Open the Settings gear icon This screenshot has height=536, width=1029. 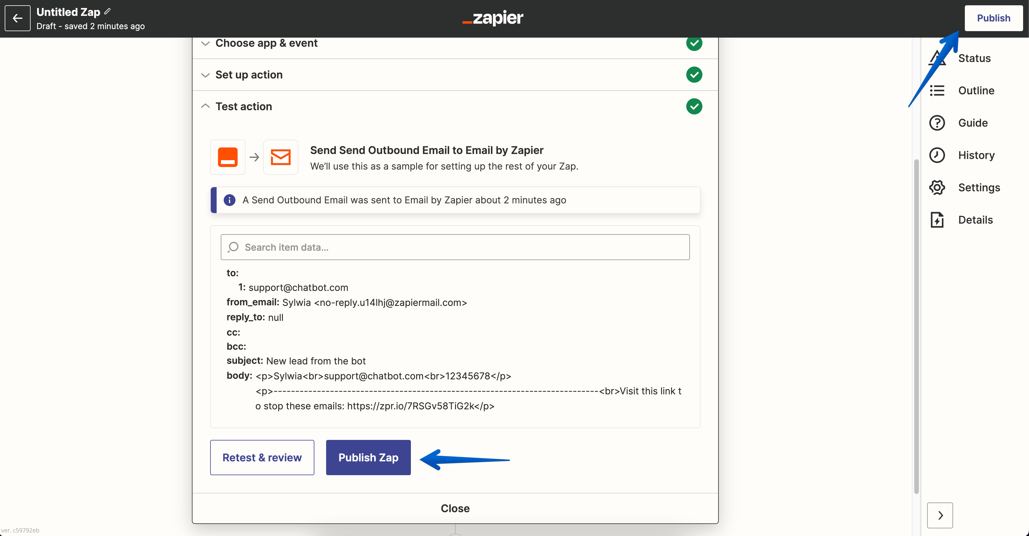937,187
